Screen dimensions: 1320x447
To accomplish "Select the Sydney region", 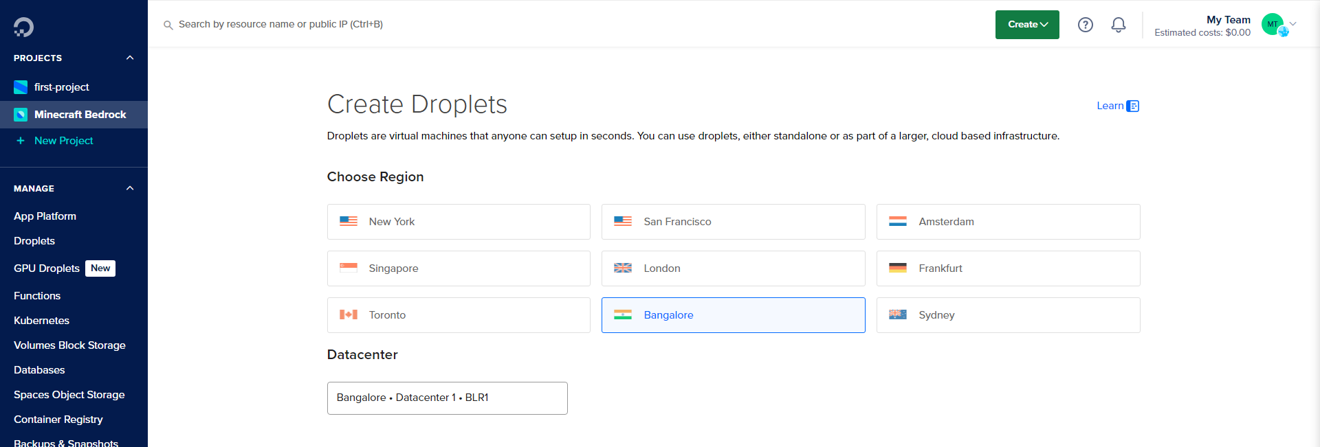I will click(1008, 314).
